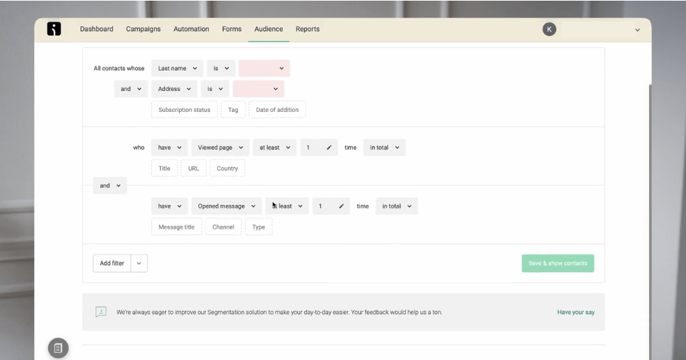The image size is (686, 360).
Task: Add the Type condition
Action: click(x=258, y=227)
